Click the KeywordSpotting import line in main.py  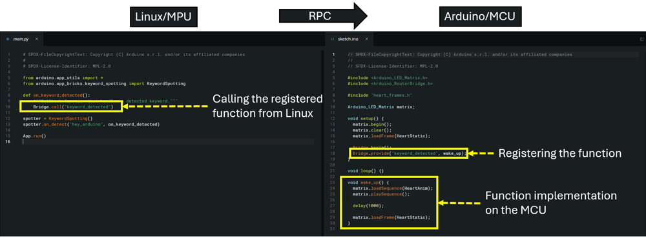tap(104, 83)
